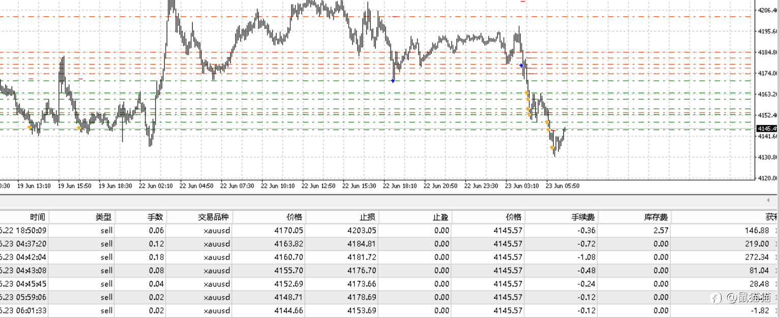The image size is (780, 318).
Task: Click the profit value 81.04
Action: [x=759, y=270]
